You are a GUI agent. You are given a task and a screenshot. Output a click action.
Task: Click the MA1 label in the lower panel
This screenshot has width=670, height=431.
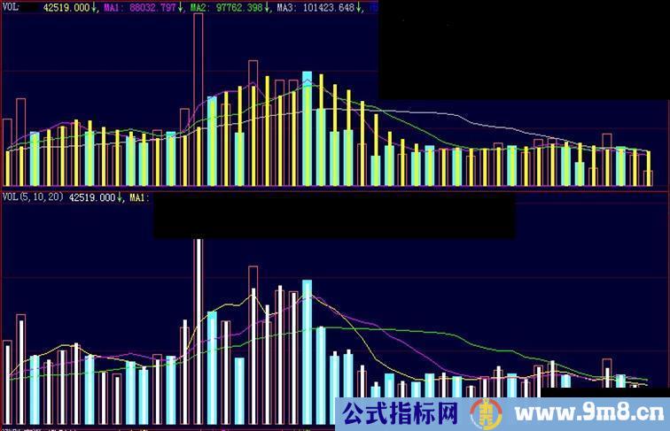tap(139, 198)
